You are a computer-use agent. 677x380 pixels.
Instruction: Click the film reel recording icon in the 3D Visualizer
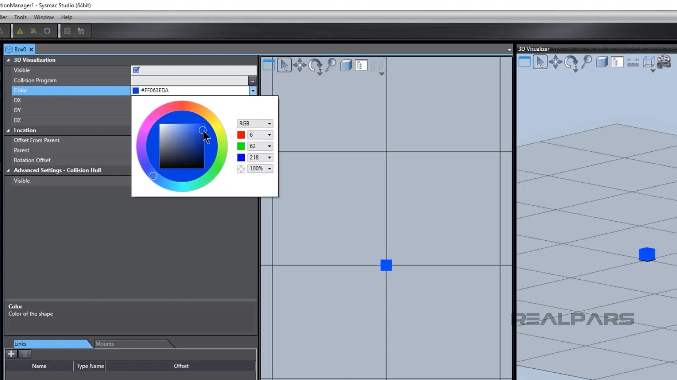pos(664,62)
